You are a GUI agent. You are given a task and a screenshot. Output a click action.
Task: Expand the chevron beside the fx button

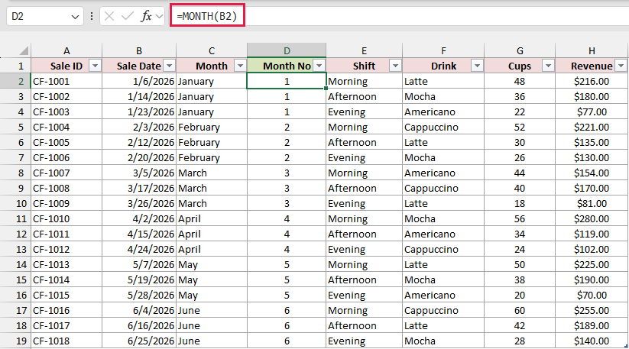(x=159, y=17)
